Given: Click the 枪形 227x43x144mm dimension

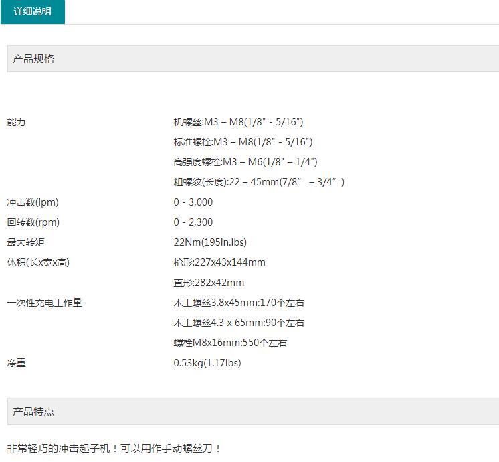Looking at the screenshot, I should tap(219, 262).
